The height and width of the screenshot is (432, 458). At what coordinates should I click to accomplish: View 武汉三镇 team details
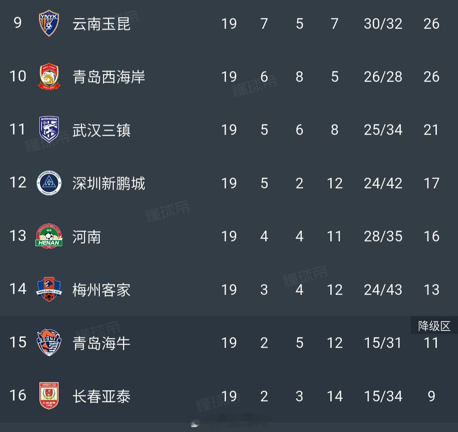(x=101, y=130)
